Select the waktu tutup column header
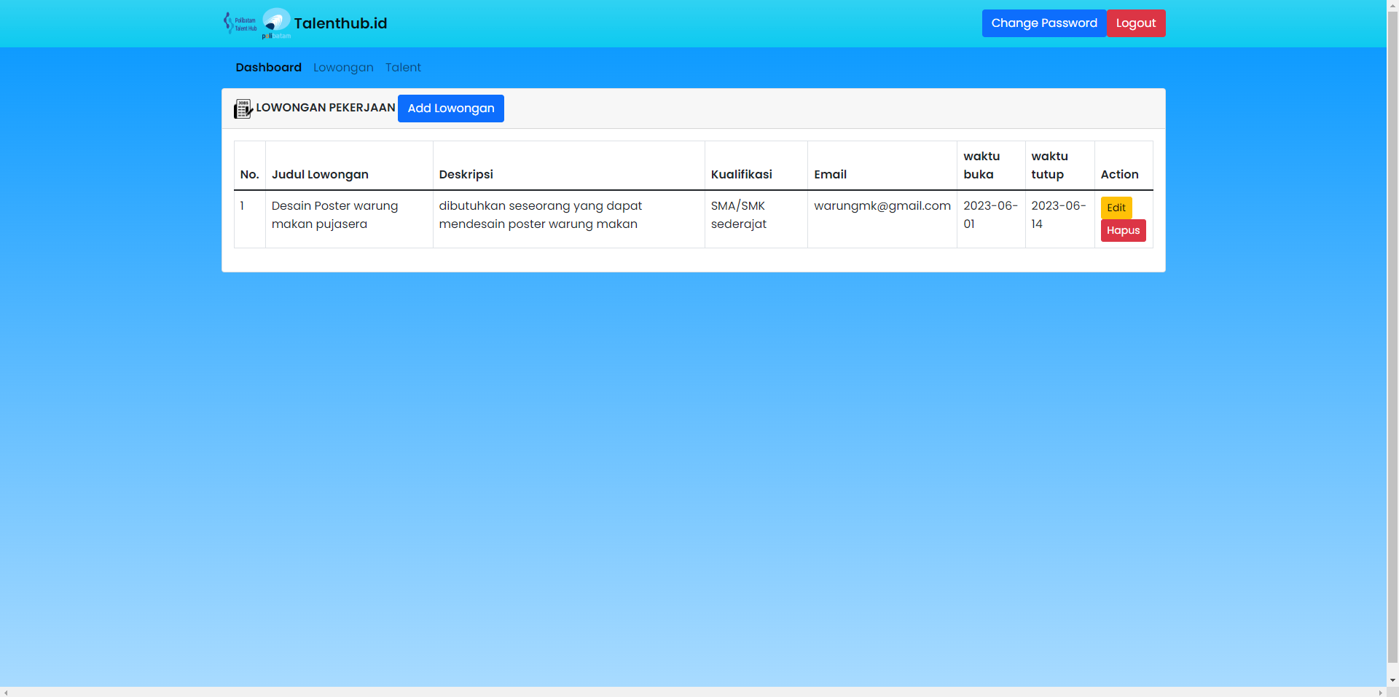 (x=1050, y=165)
